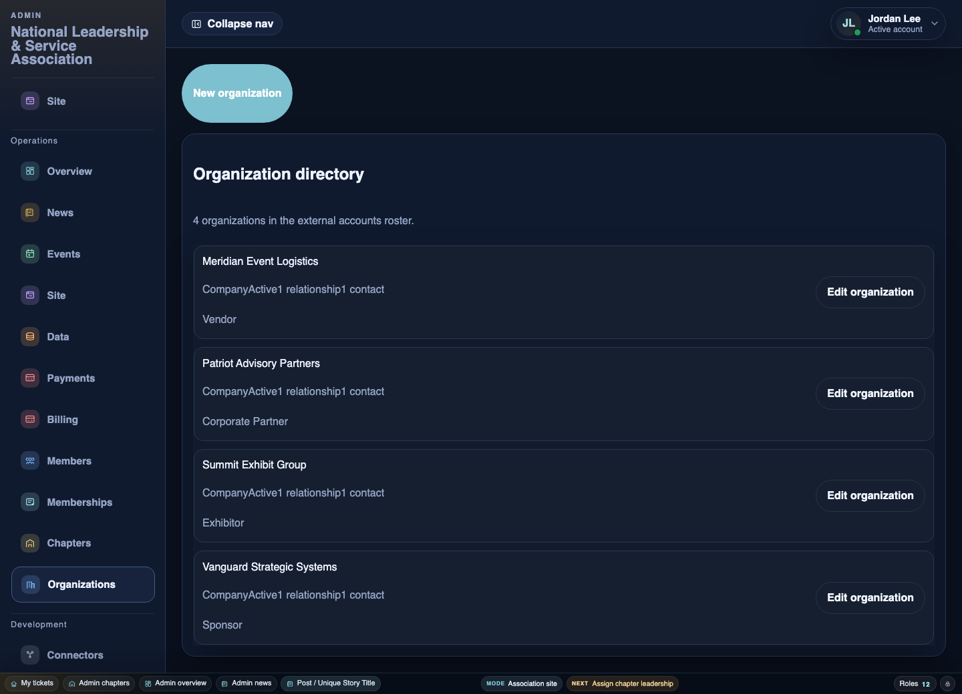Open the Roles 12 panel
This screenshot has width=962, height=694.
(x=914, y=683)
